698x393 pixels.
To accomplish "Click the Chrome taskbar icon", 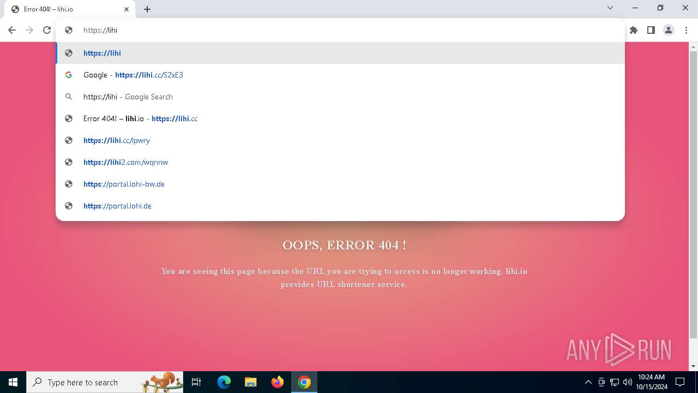I will [x=304, y=382].
